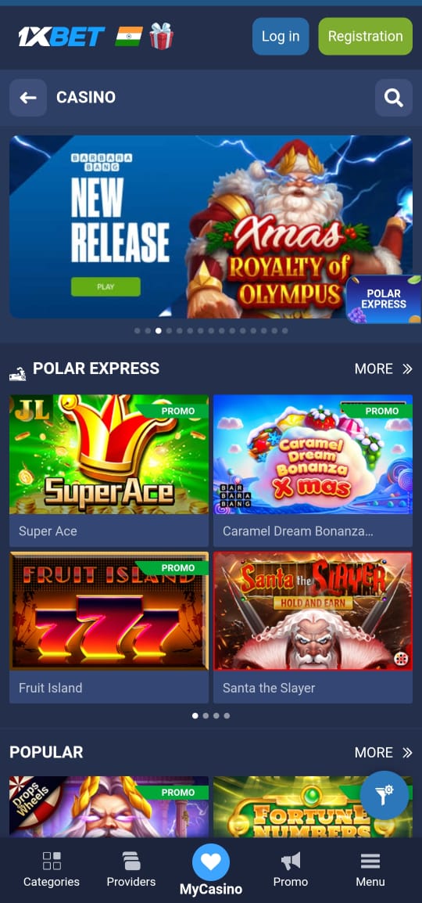Open the casino search magnifier icon
The image size is (422, 903).
pyautogui.click(x=394, y=98)
